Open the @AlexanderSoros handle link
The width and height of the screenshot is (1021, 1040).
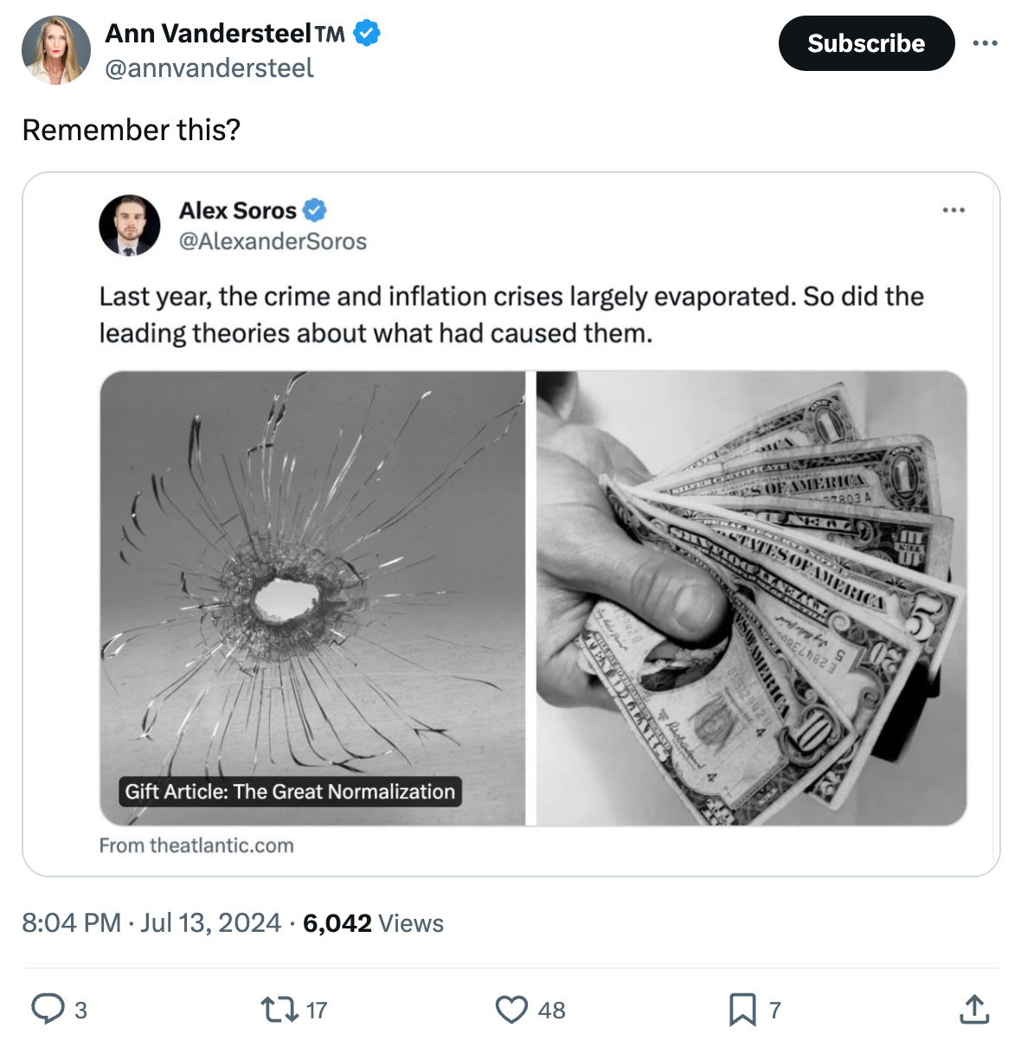[273, 241]
